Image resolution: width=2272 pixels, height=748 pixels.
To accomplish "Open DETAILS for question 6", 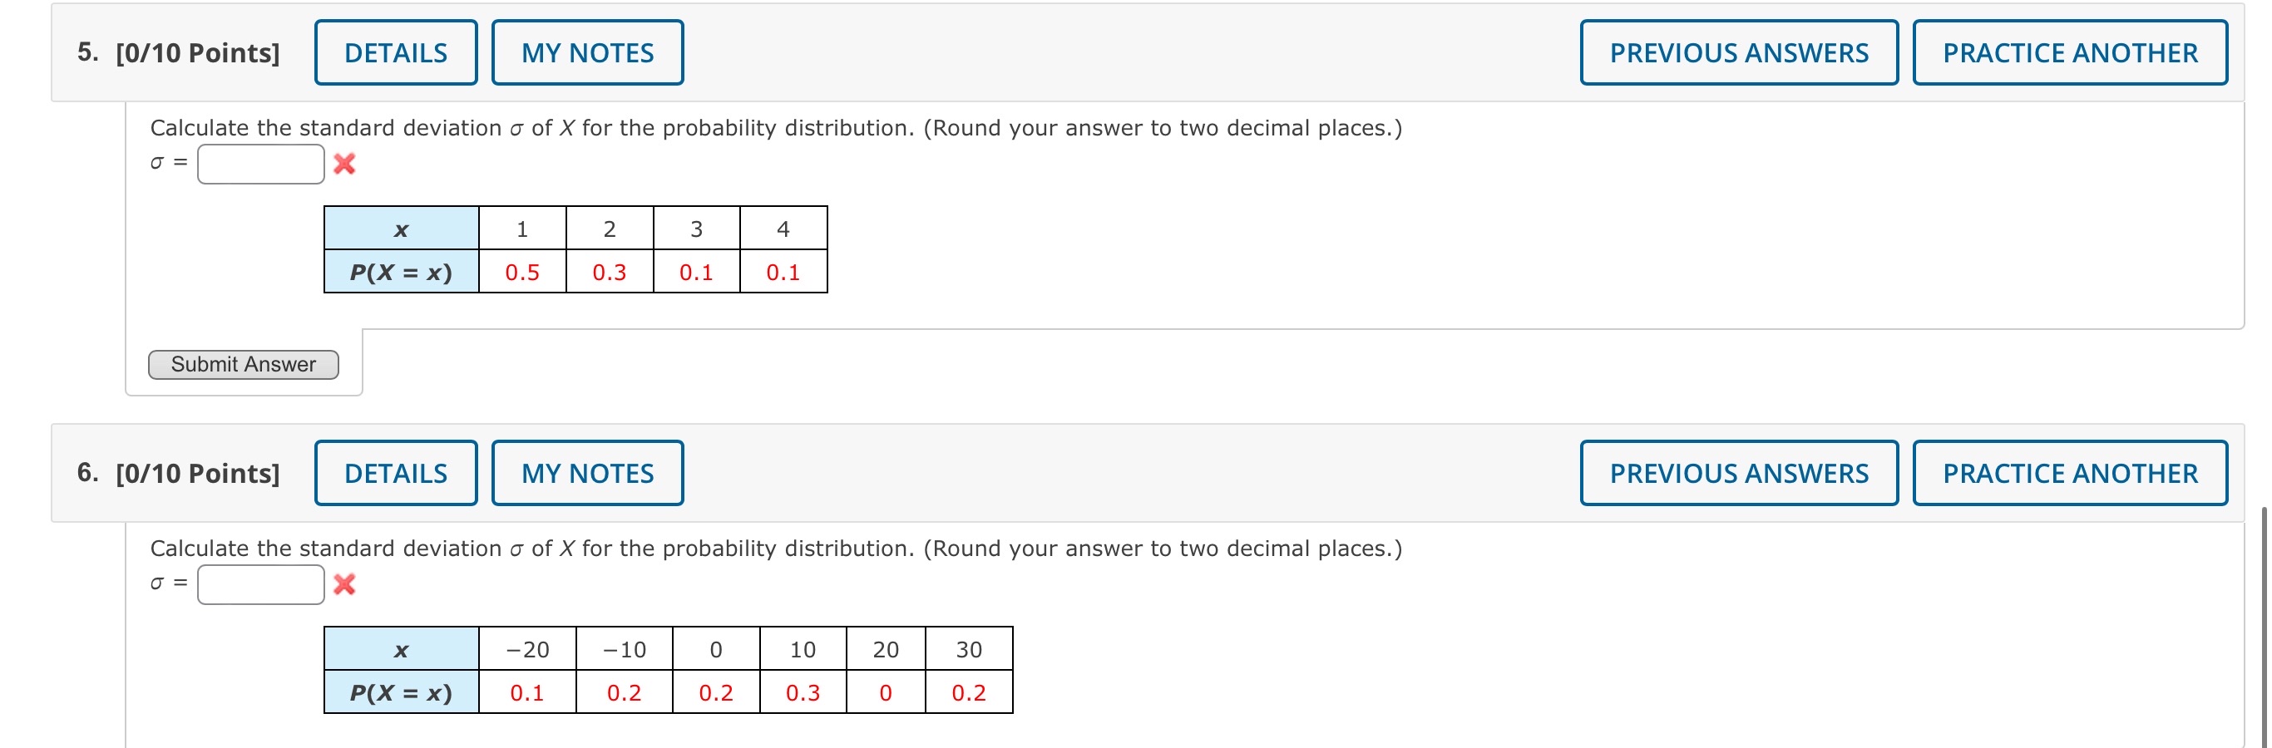I will pyautogui.click(x=395, y=472).
